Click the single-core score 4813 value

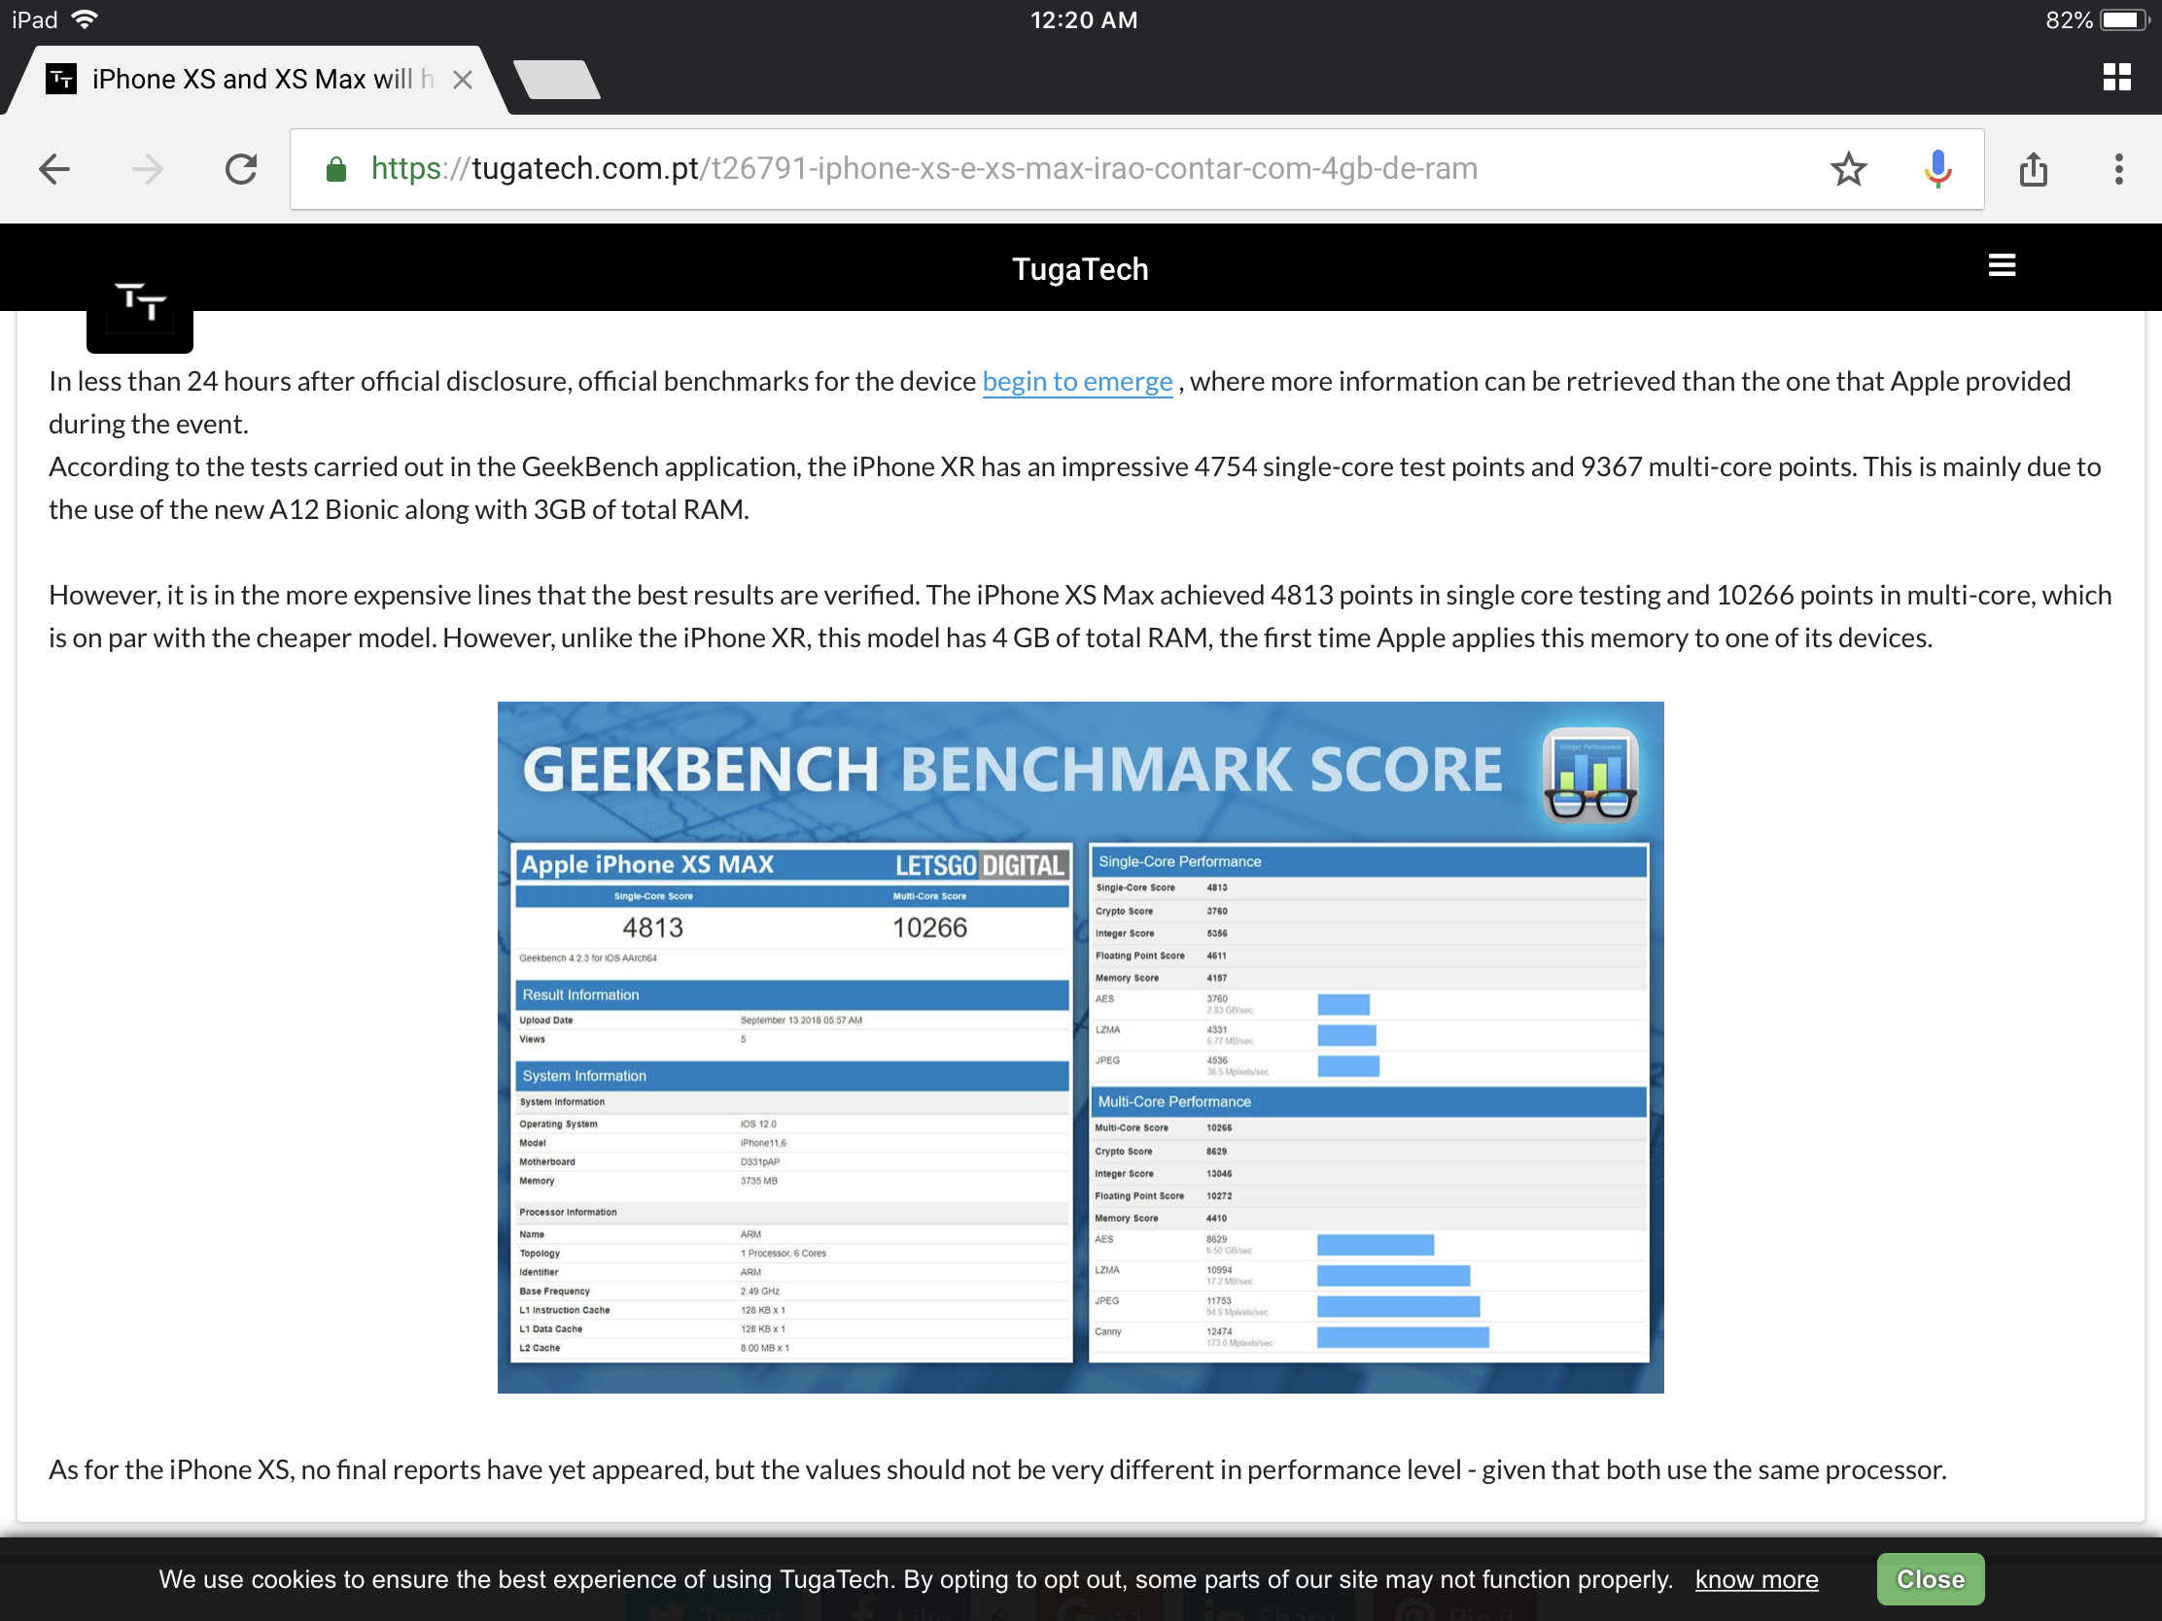click(x=653, y=927)
